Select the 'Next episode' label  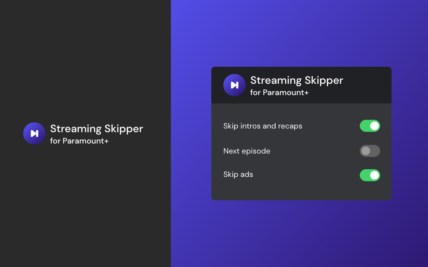247,151
